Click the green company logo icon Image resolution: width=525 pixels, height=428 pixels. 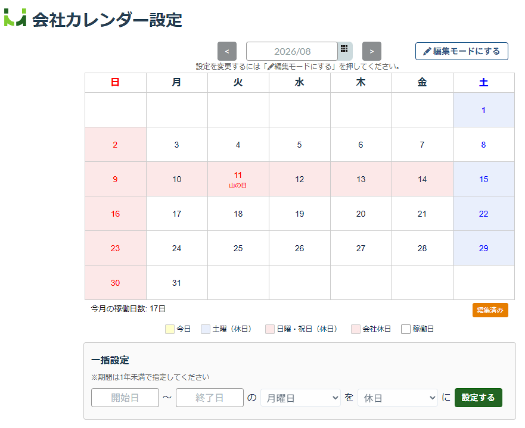[x=15, y=17]
